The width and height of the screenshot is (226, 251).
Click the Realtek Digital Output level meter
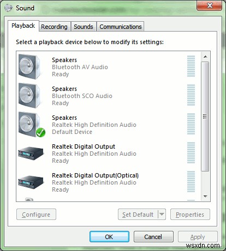tap(191, 153)
